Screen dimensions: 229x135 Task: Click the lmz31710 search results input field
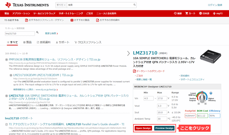pos(20,34)
